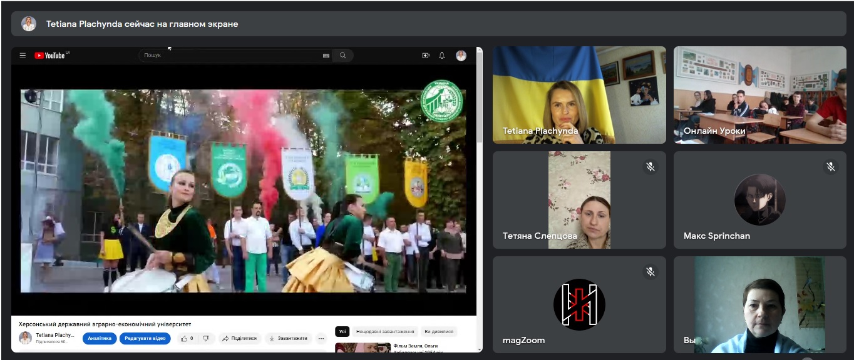The height and width of the screenshot is (360, 854).
Task: Open the Tetiana Plachy... channel avatar
Action: pos(25,338)
